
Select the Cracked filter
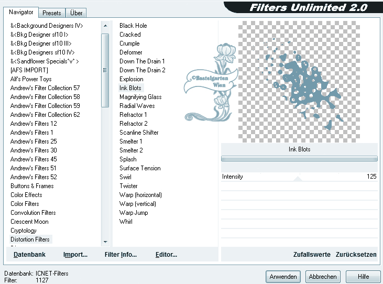(x=130, y=35)
